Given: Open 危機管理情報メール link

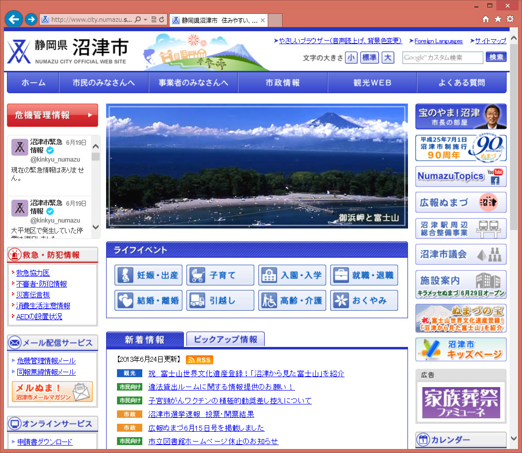Looking at the screenshot, I should 46,360.
